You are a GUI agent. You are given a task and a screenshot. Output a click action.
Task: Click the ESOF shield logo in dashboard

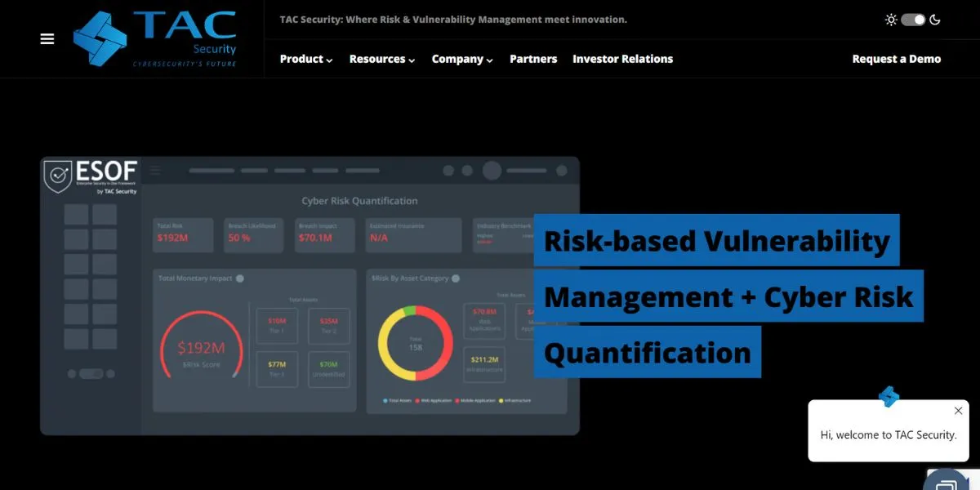58,176
